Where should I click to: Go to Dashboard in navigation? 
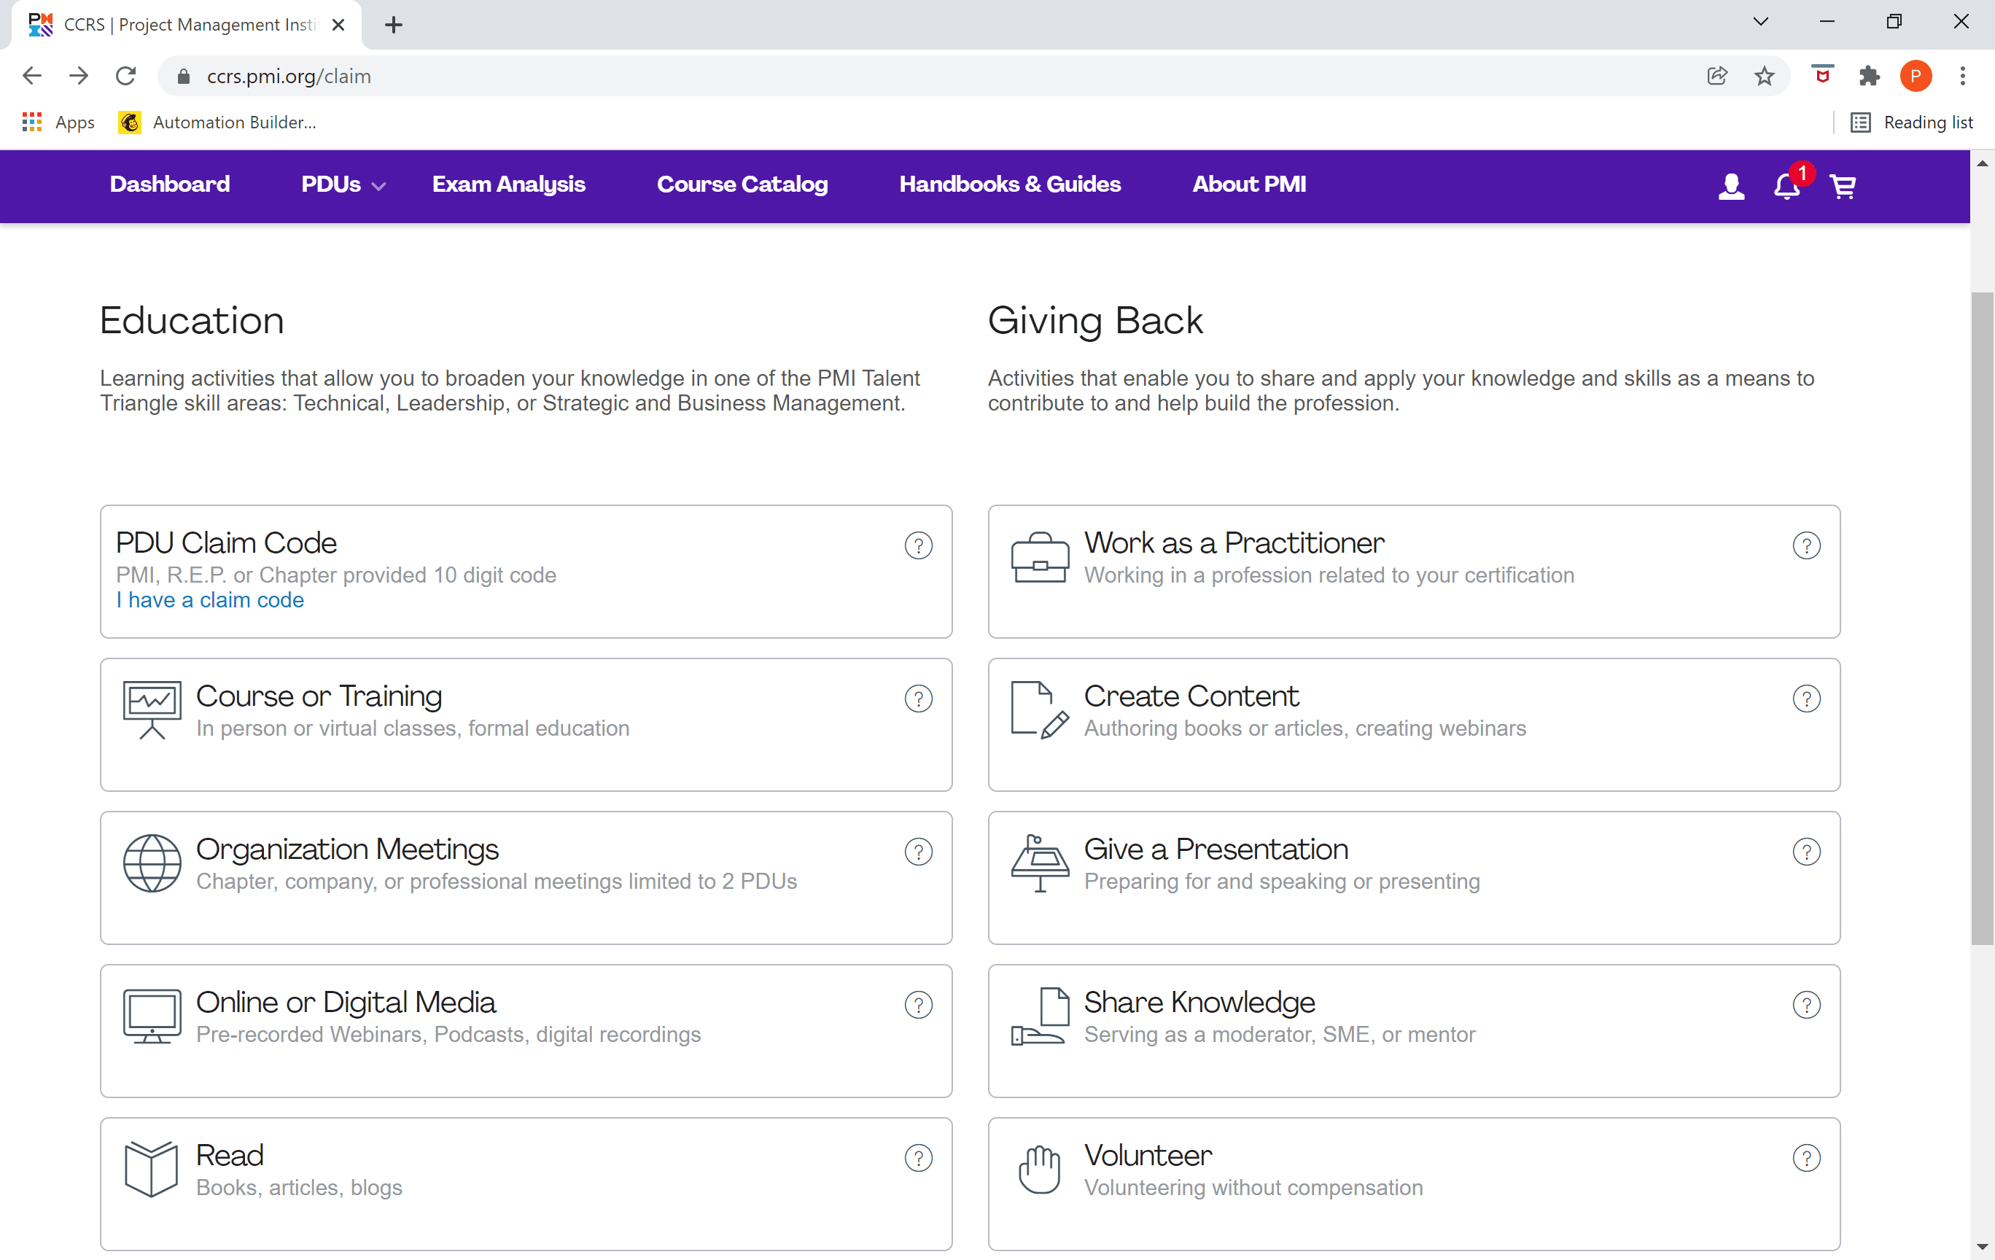(170, 184)
